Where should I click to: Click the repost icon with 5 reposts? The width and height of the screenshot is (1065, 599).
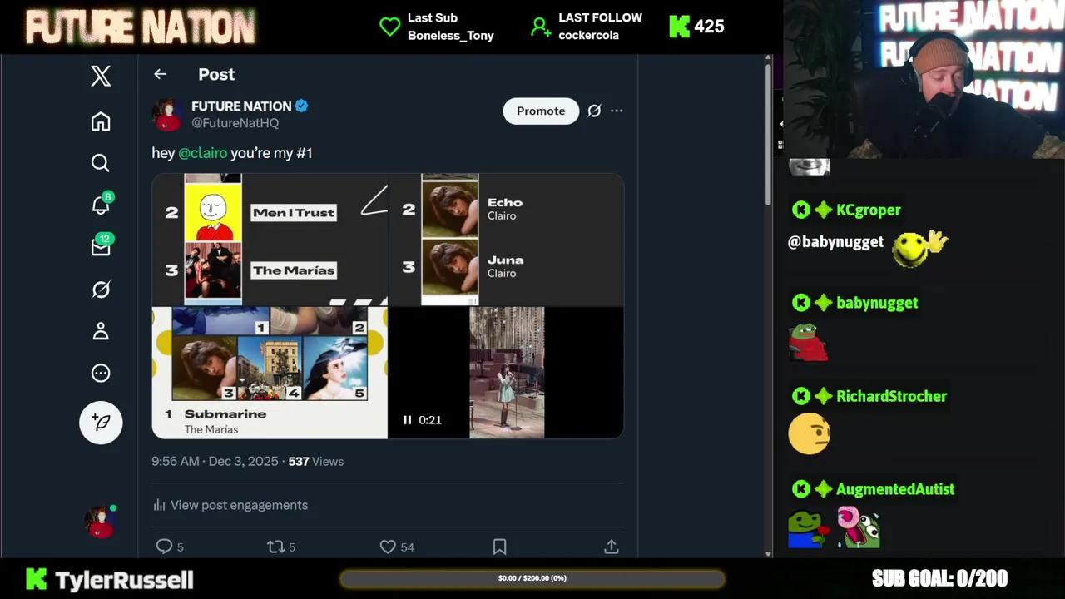pyautogui.click(x=275, y=547)
